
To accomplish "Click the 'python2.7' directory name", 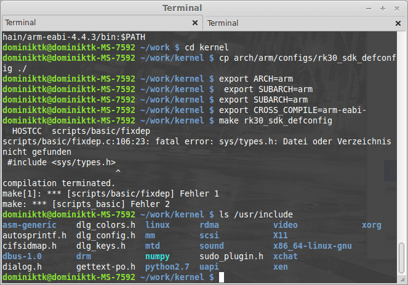I will tap(167, 267).
